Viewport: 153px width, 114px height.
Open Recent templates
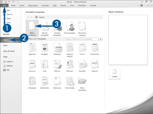pyautogui.click(x=45, y=28)
